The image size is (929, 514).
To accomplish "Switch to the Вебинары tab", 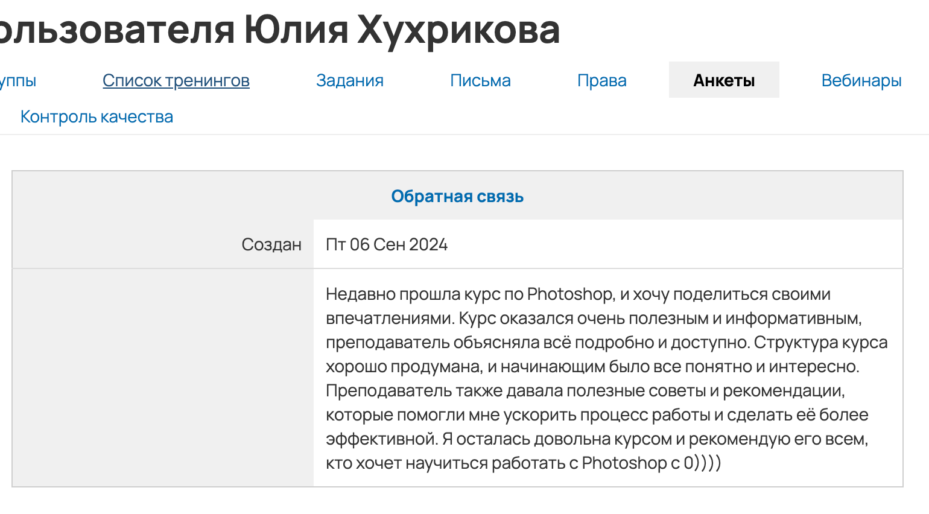I will (861, 80).
